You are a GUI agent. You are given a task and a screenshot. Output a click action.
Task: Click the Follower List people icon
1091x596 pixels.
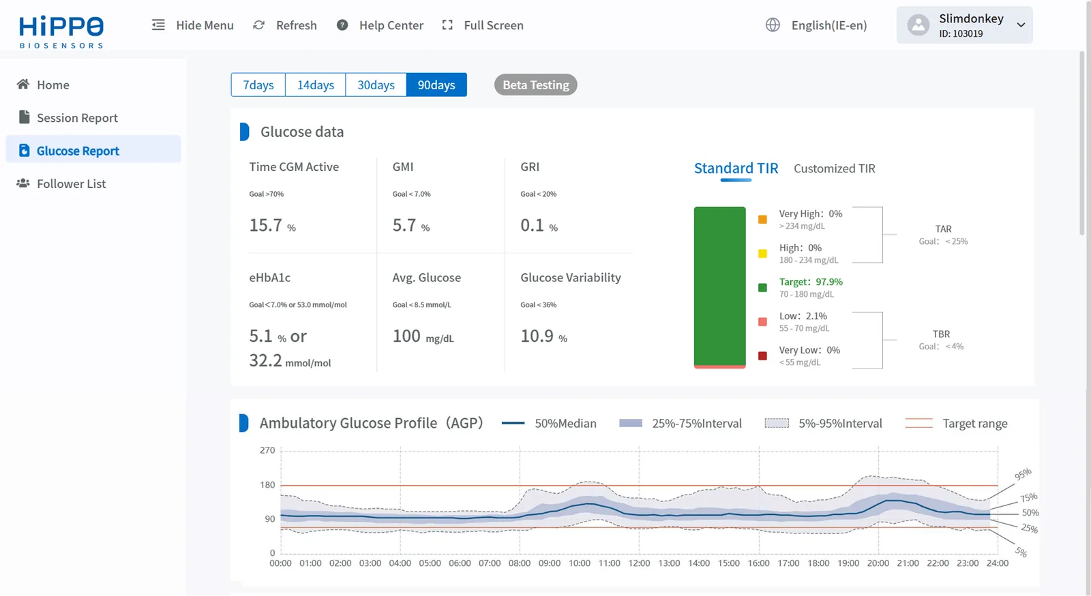click(x=23, y=183)
